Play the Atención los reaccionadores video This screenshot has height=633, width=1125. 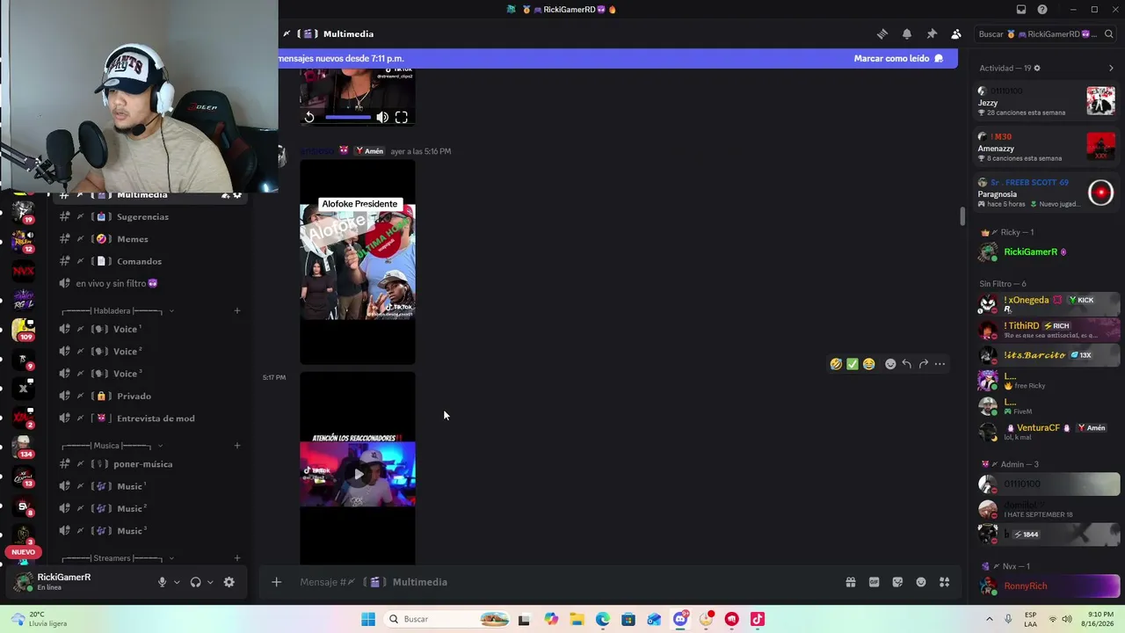[358, 475]
